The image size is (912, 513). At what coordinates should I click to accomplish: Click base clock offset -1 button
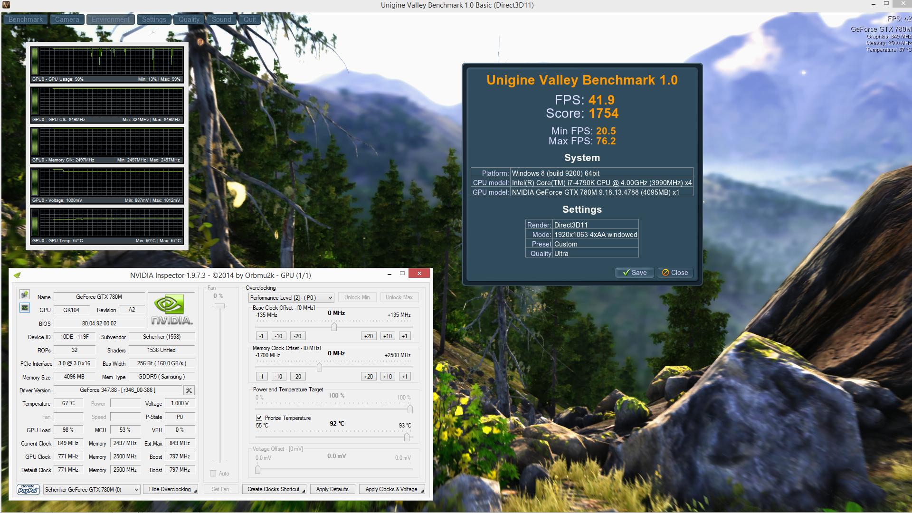262,336
